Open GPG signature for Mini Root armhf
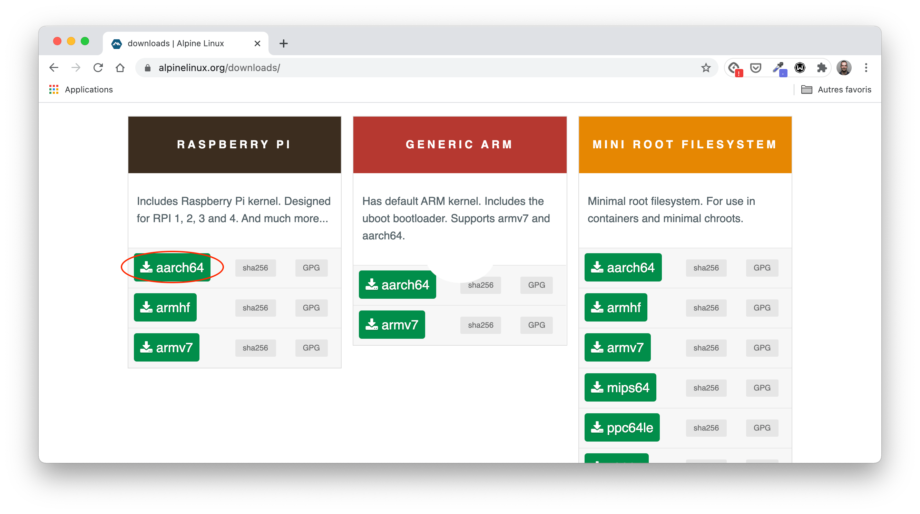 (762, 308)
